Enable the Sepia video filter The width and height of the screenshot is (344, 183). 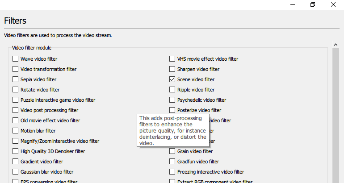(15, 79)
